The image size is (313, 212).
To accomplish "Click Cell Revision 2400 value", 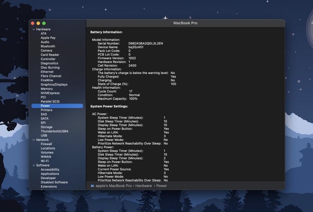I will 132,66.
